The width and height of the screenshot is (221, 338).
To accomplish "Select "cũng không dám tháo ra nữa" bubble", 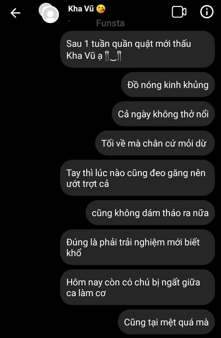I will [x=150, y=213].
